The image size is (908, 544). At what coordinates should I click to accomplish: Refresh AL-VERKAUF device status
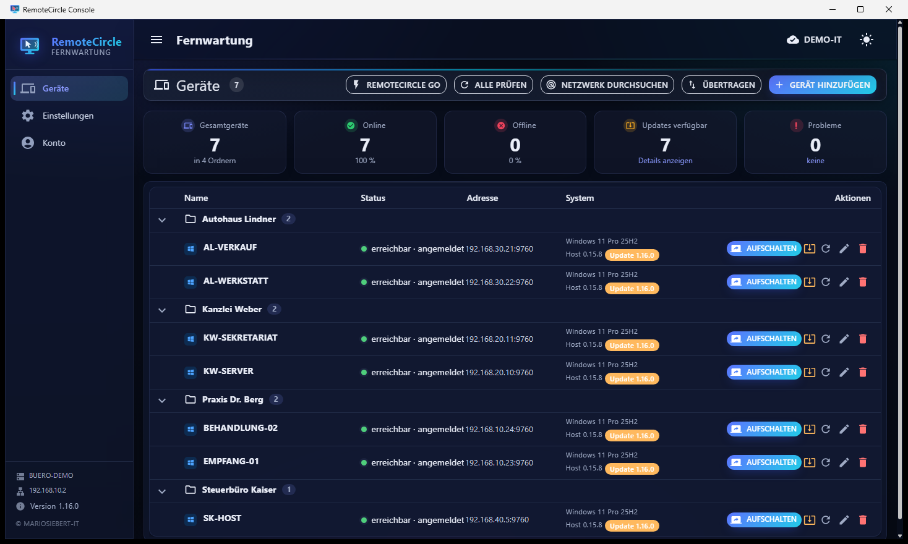(x=826, y=249)
